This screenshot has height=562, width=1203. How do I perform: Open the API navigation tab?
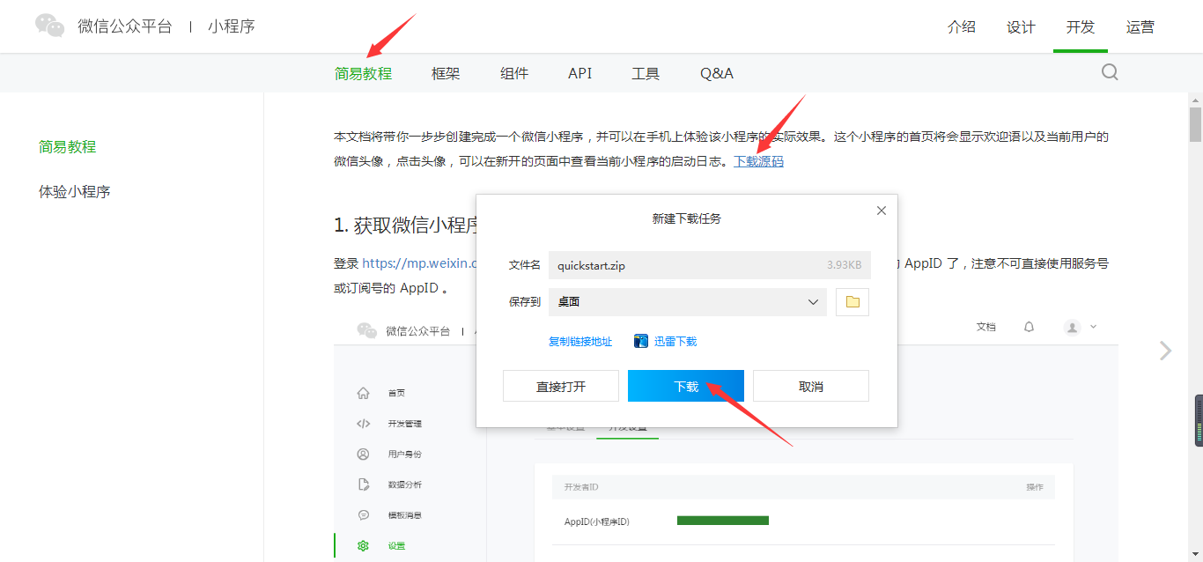click(x=580, y=73)
